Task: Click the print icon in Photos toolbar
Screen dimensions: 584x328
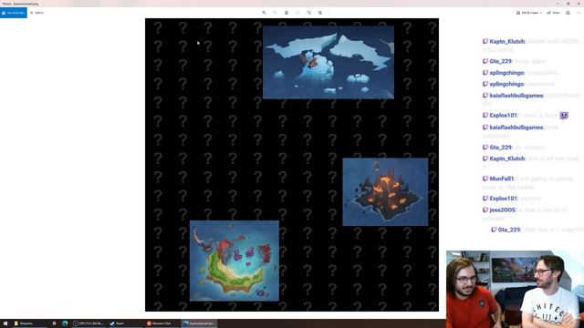Action: click(x=568, y=13)
